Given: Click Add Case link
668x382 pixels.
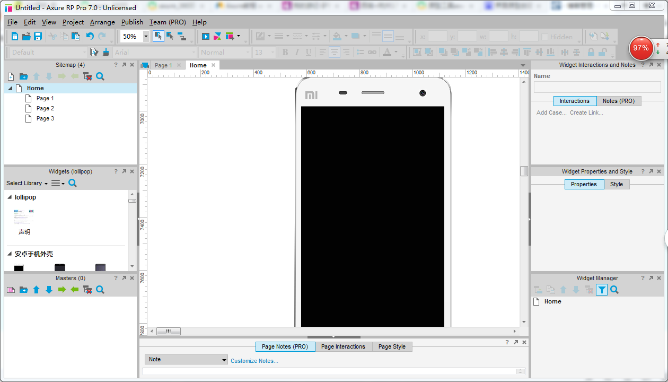Looking at the screenshot, I should click(x=551, y=112).
